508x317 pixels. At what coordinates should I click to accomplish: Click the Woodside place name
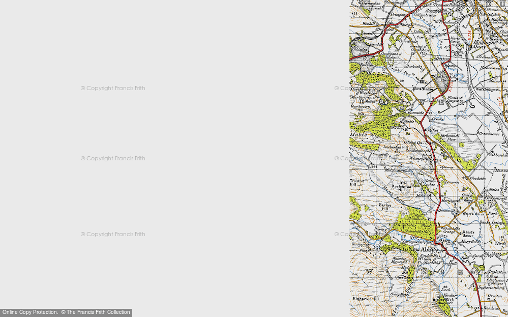click(x=477, y=178)
